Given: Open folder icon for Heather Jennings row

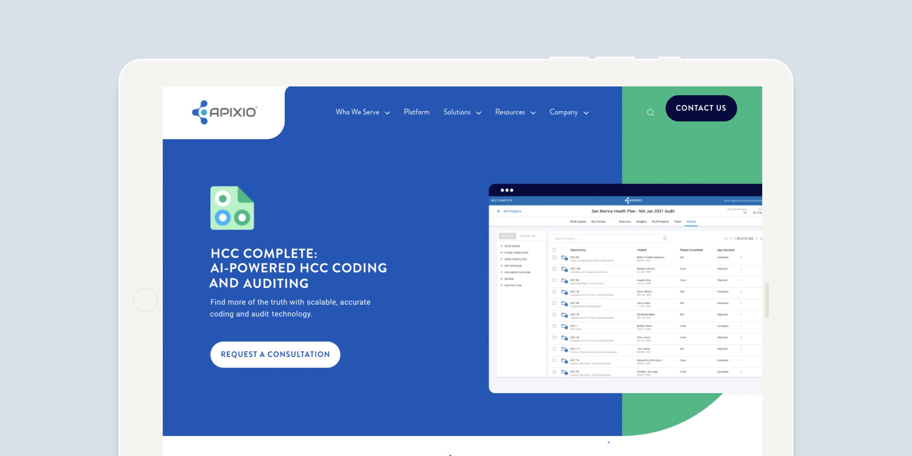Looking at the screenshot, I should (564, 372).
